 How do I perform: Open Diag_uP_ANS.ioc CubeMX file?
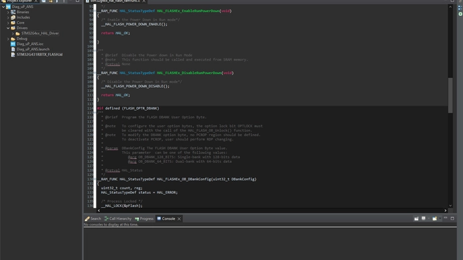(30, 44)
